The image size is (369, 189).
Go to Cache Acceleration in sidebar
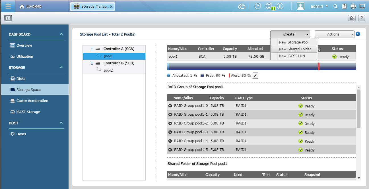coord(32,101)
